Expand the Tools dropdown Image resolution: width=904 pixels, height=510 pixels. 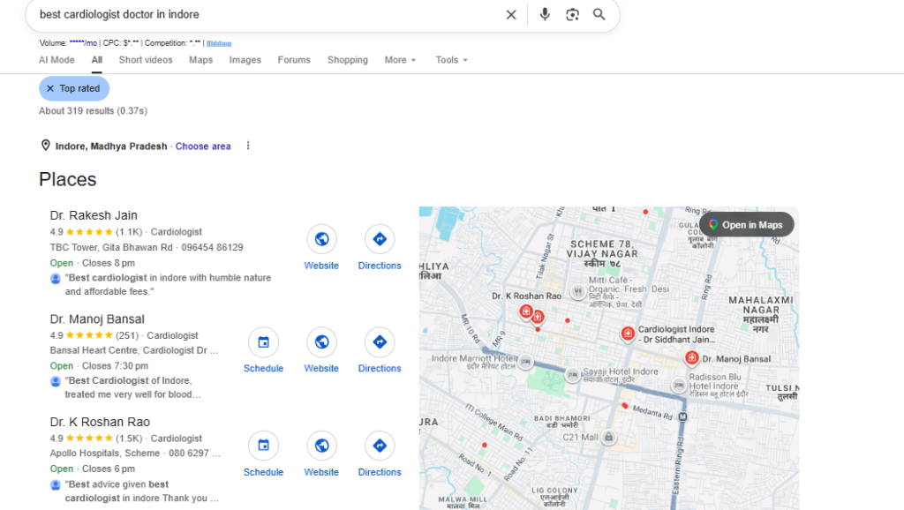click(x=451, y=60)
